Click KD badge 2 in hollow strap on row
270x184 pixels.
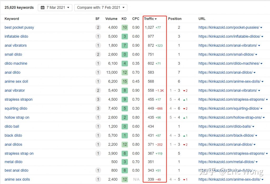(125, 117)
